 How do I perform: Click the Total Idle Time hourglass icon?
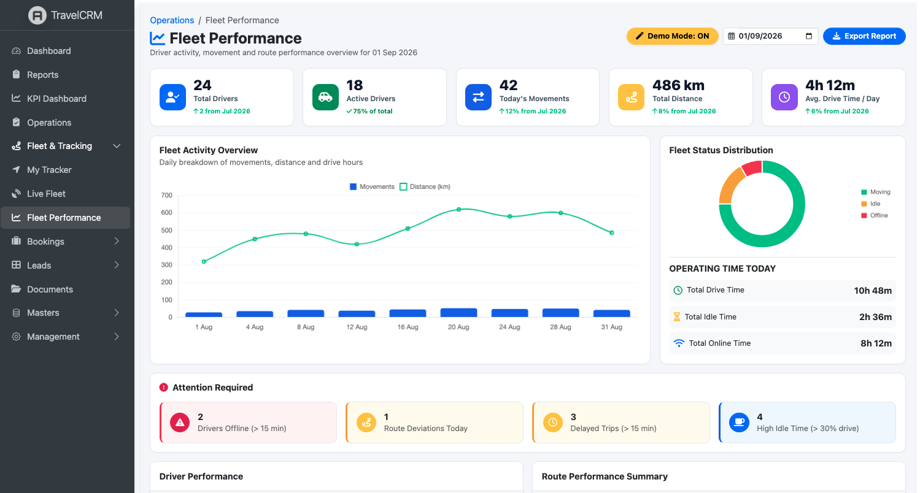click(x=677, y=317)
